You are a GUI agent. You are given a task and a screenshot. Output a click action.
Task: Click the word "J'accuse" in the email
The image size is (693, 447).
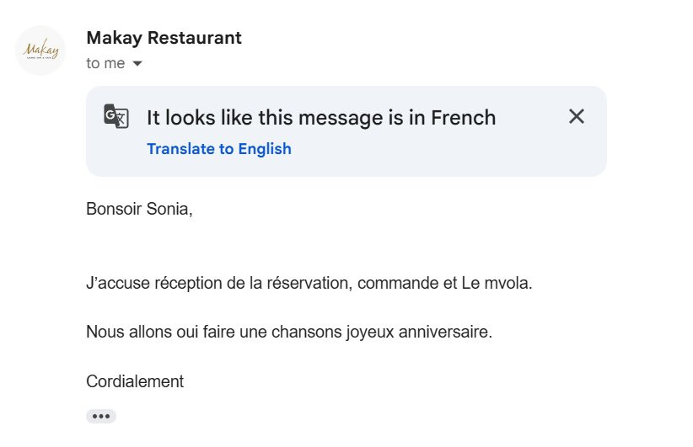115,283
